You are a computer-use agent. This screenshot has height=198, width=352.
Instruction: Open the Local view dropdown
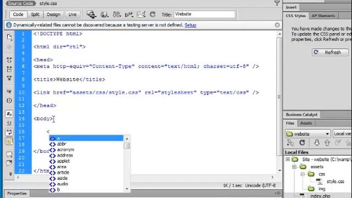pyautogui.click(x=342, y=134)
